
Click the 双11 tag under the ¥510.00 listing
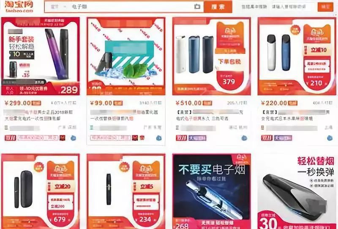click(181, 138)
